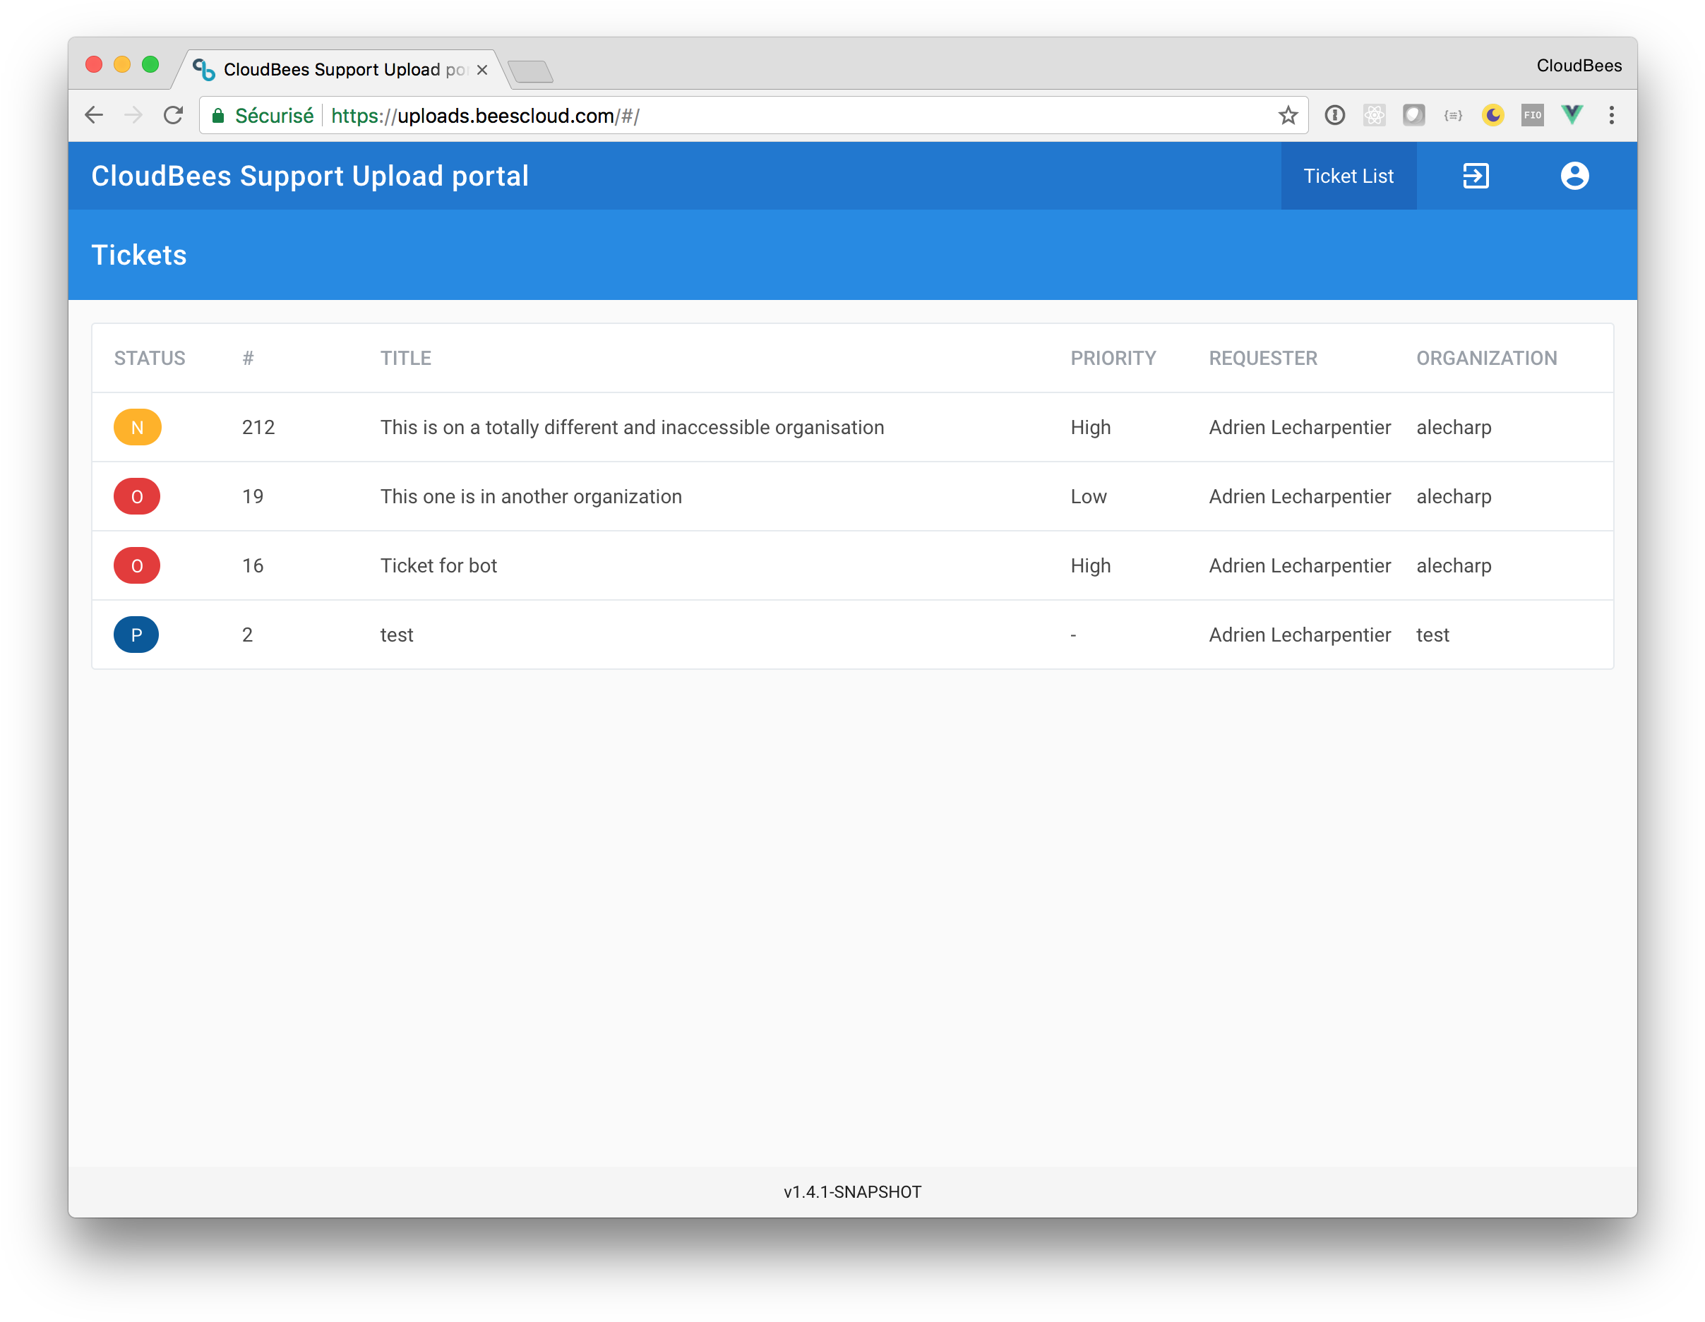The image size is (1705, 1322).
Task: Go back using browser back arrow
Action: (x=94, y=116)
